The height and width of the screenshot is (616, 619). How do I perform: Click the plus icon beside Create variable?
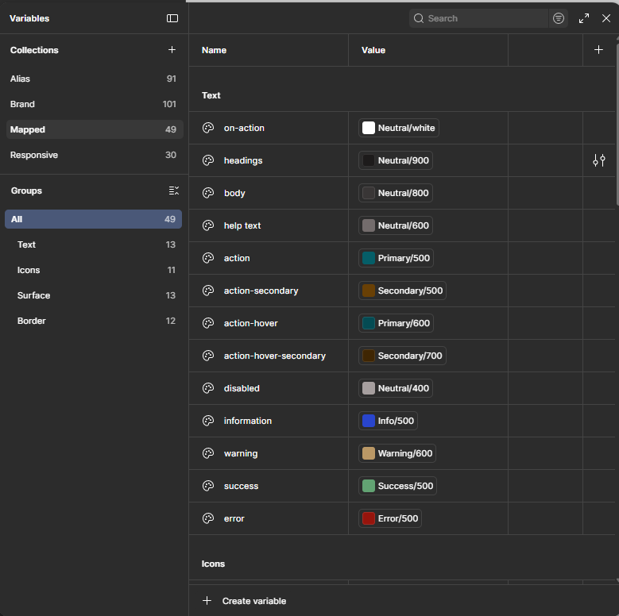pos(207,601)
